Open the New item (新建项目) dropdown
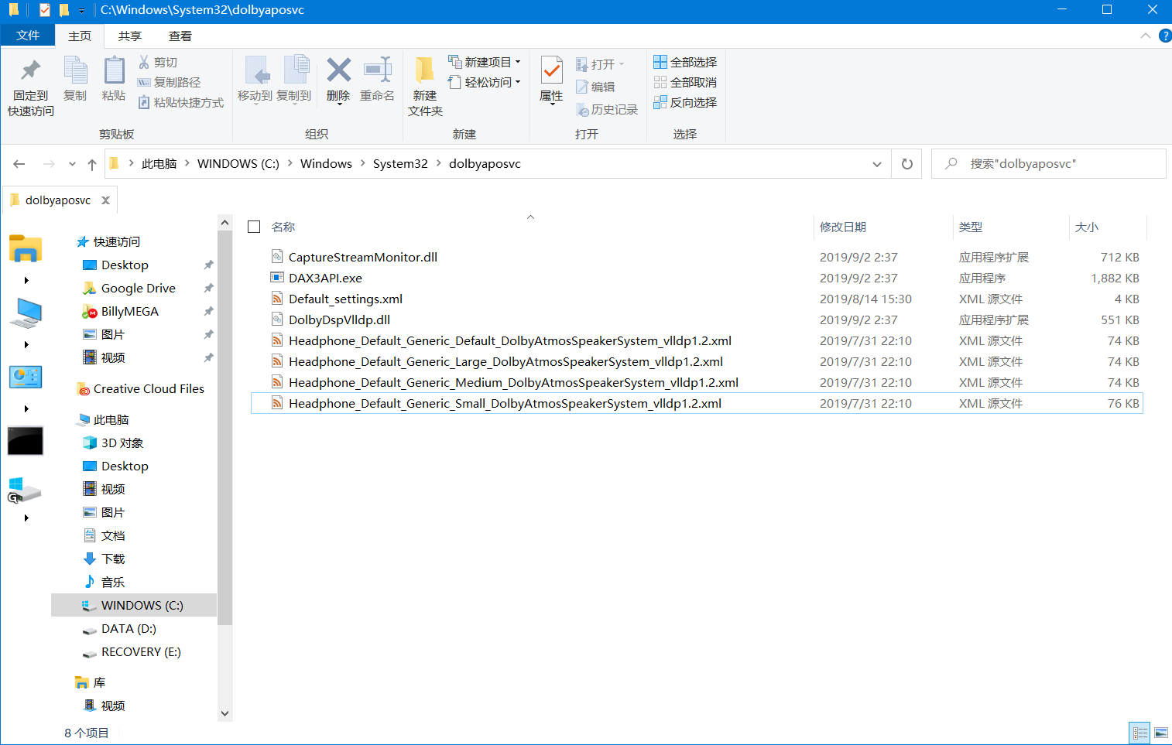The height and width of the screenshot is (745, 1172). click(484, 62)
